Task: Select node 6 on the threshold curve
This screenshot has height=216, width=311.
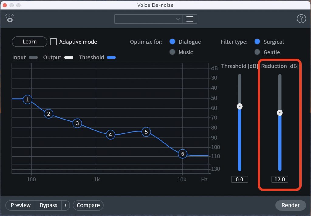Action: 183,154
